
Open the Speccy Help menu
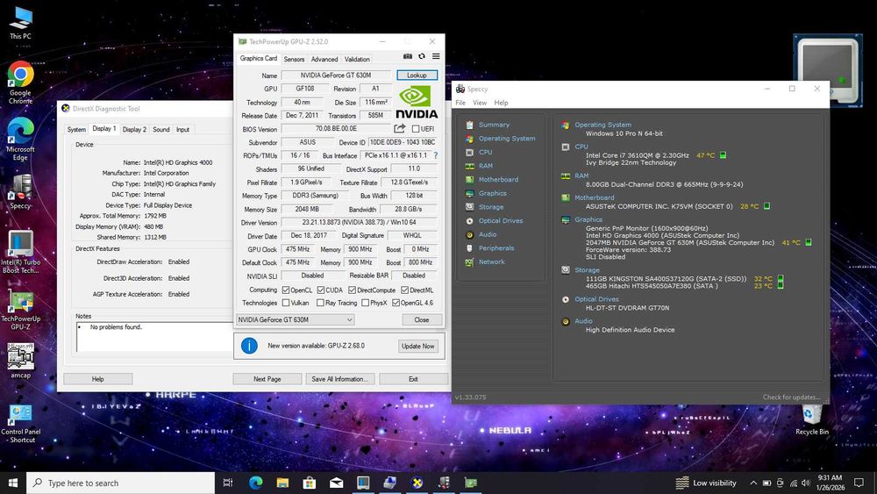click(501, 103)
